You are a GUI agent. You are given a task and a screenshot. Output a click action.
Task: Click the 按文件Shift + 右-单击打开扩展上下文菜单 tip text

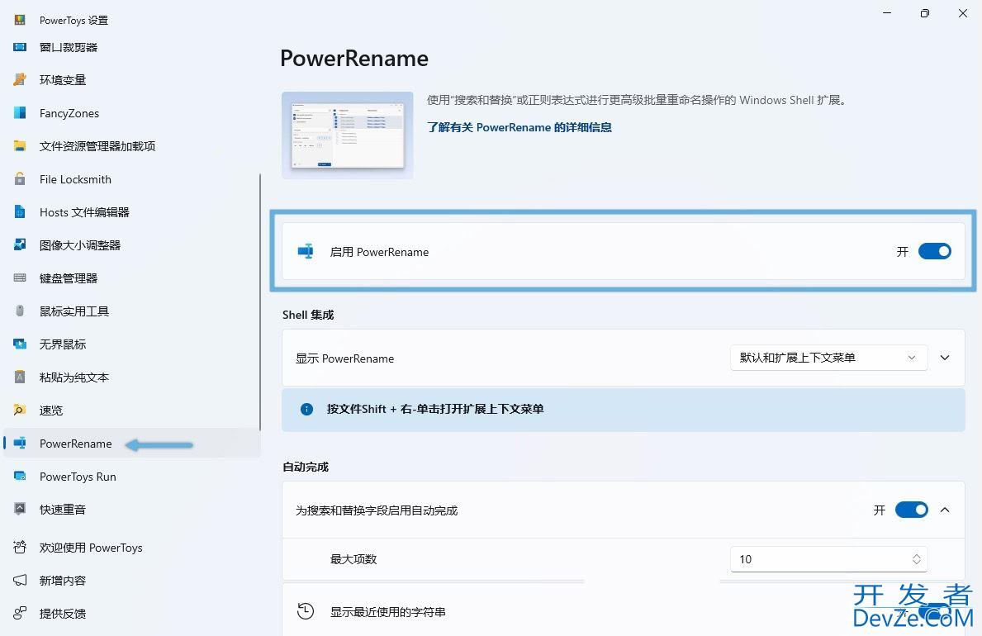[435, 409]
